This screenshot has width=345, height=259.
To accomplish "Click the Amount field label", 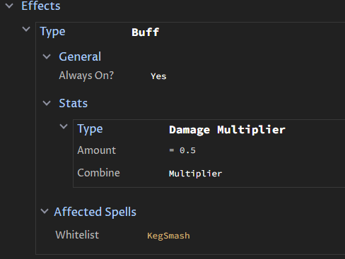I will click(x=97, y=150).
